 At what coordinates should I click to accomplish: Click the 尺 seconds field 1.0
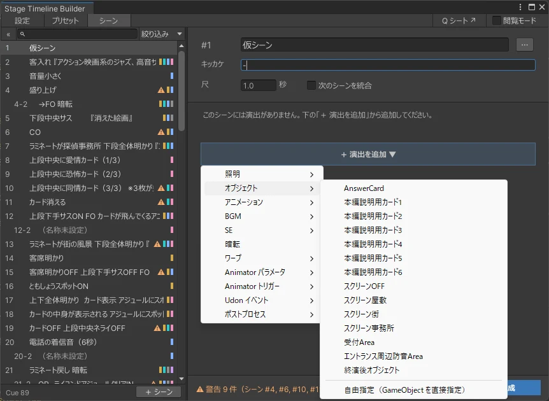click(259, 85)
